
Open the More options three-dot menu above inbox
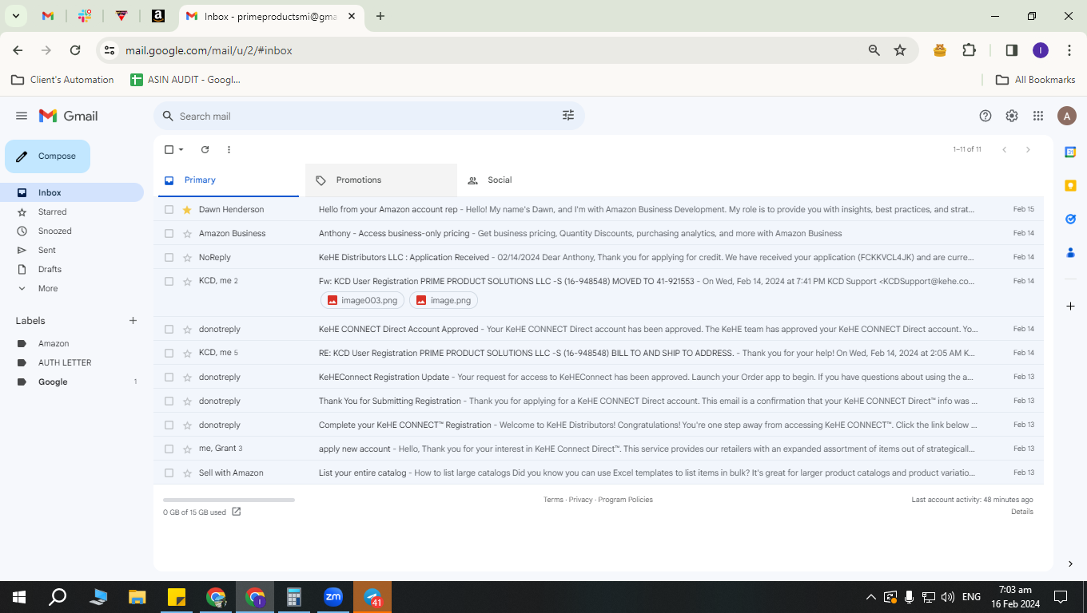point(229,149)
